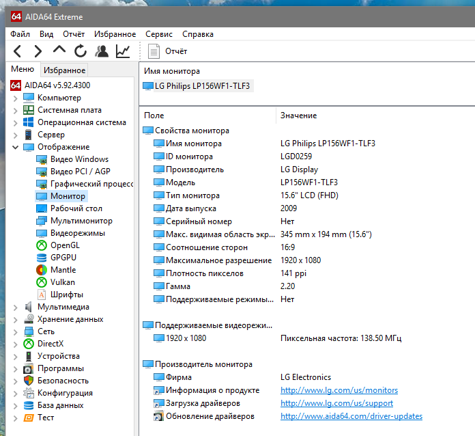
Task: Click the Тест orange benchmark icon
Action: 29,418
